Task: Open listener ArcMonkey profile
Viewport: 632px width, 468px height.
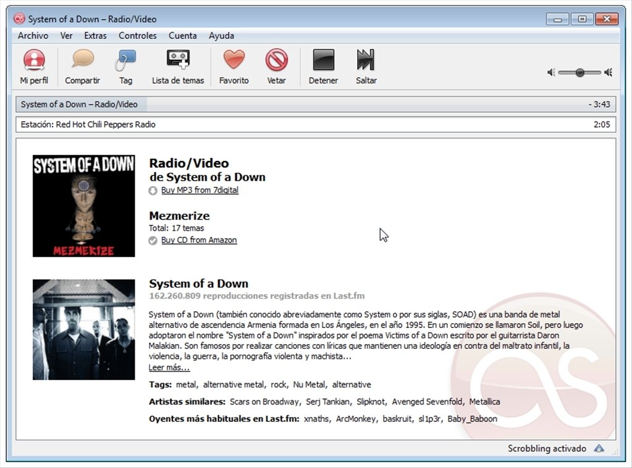Action: (x=356, y=419)
